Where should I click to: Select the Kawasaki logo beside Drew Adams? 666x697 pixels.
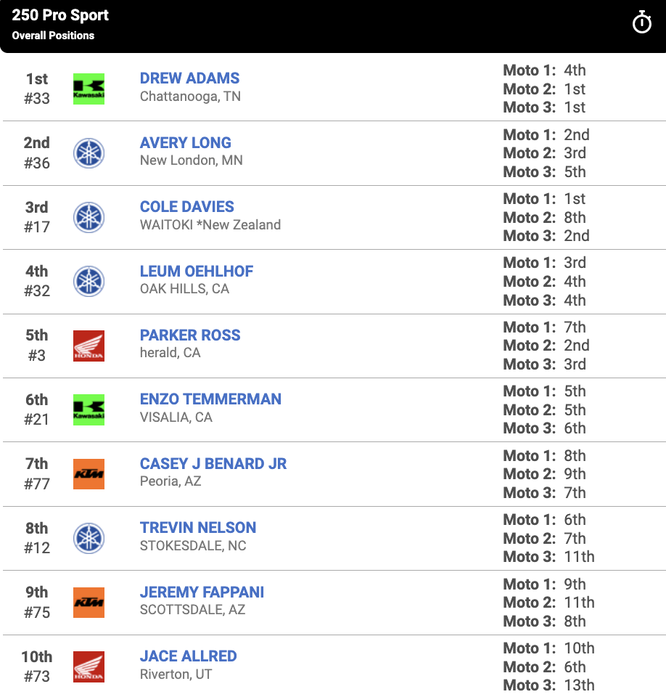(x=88, y=89)
